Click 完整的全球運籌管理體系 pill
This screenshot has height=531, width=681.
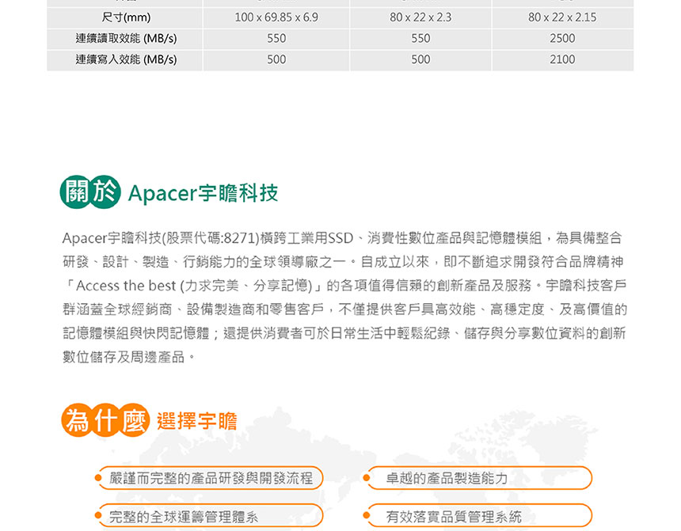tap(209, 516)
